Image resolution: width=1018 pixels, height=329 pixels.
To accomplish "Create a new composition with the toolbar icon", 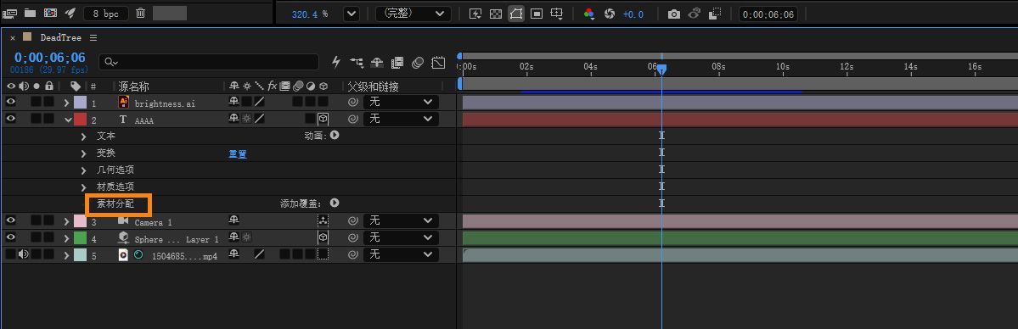I will (50, 13).
